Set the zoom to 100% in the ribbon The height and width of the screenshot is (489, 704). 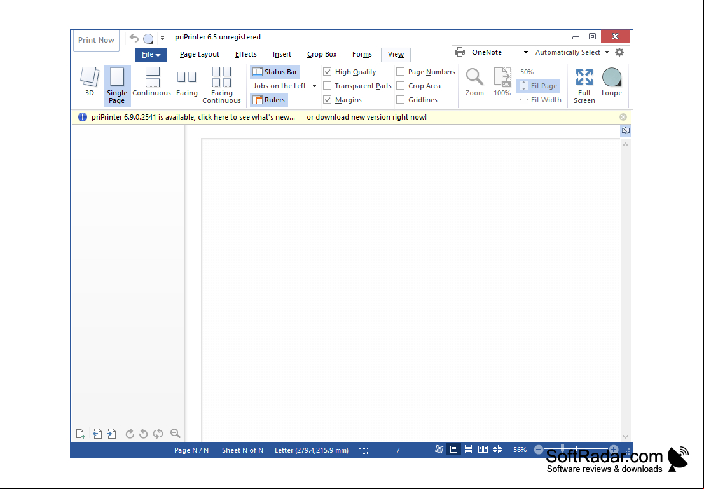[x=502, y=82]
